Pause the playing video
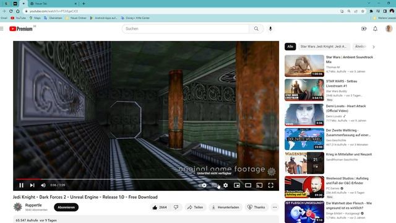This screenshot has width=396, height=223. coord(22,185)
